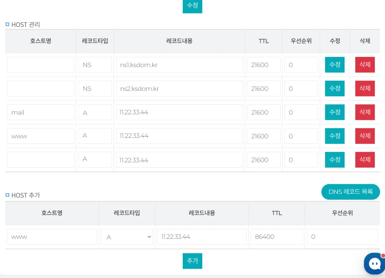Open the chat support bubble icon
The width and height of the screenshot is (385, 278).
tap(374, 264)
